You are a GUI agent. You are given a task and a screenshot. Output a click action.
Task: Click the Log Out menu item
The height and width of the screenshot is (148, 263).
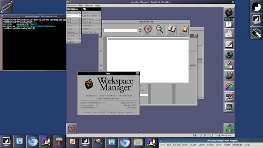pyautogui.click(x=74, y=42)
